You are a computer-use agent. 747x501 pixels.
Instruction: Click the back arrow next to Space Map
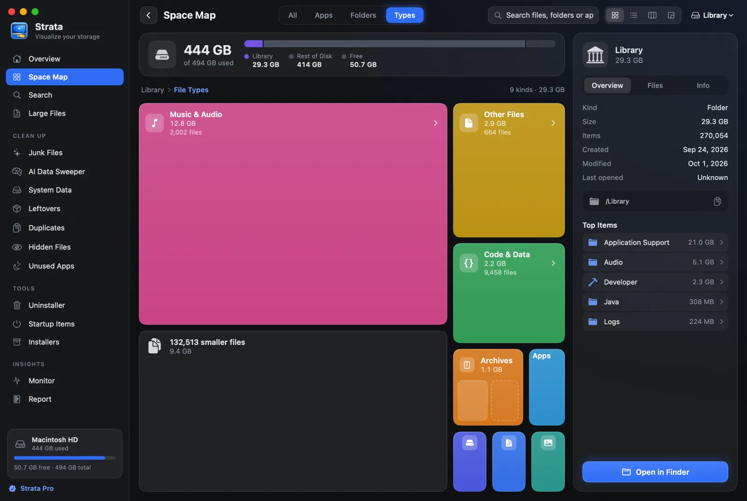click(148, 15)
